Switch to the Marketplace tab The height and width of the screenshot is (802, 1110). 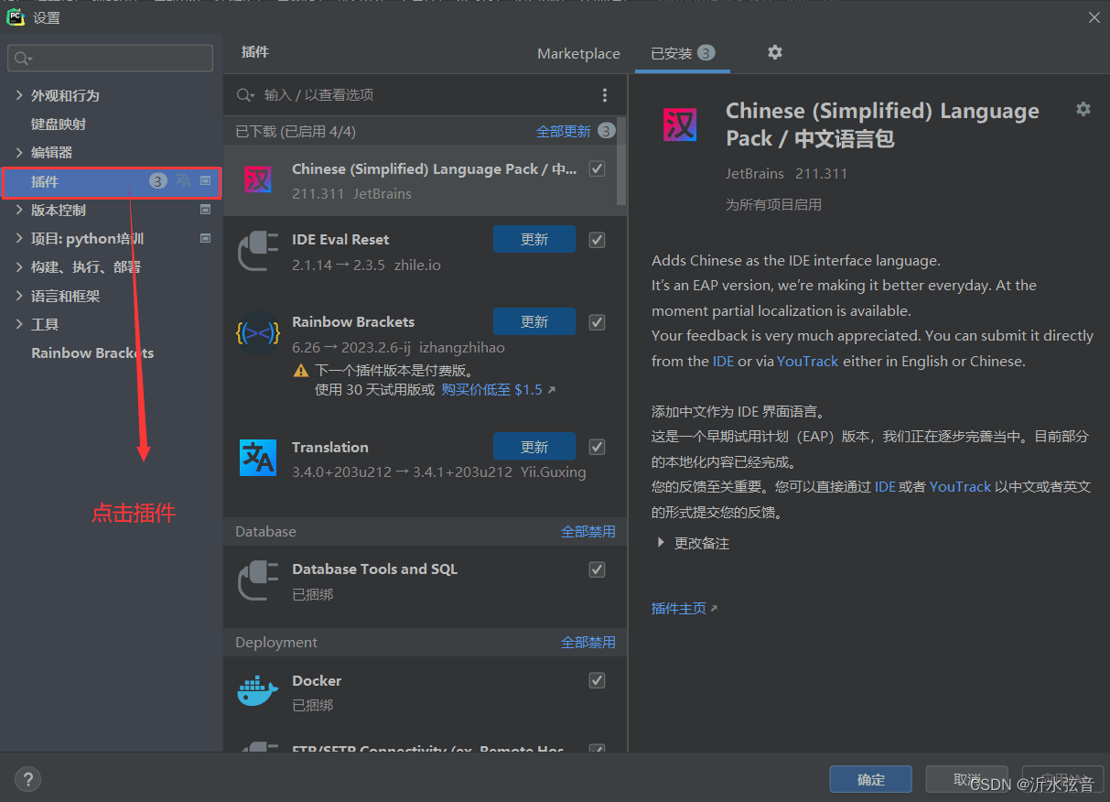pyautogui.click(x=578, y=53)
